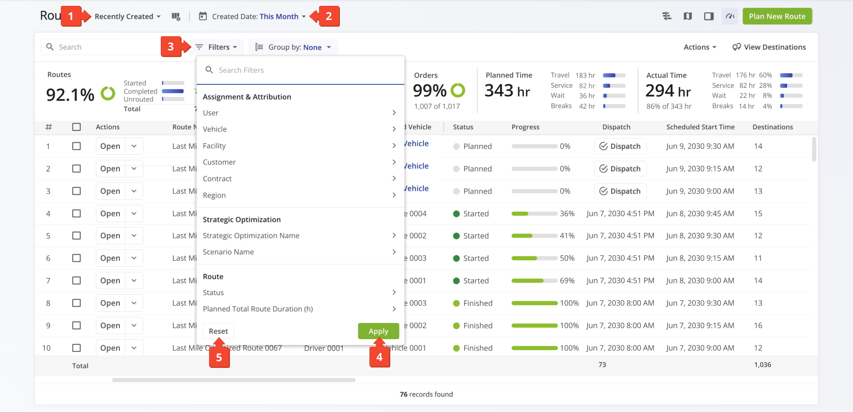Click the Orders 99% donut chart
The image size is (853, 412).
[458, 90]
